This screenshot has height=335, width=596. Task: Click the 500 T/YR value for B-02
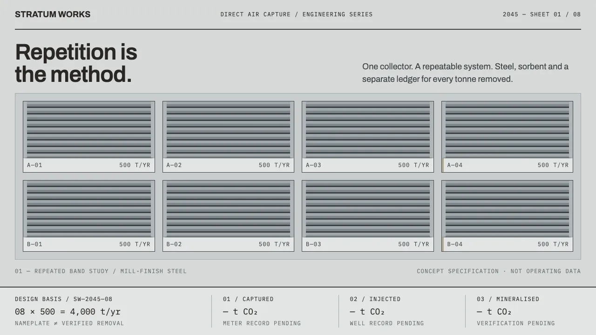point(274,244)
